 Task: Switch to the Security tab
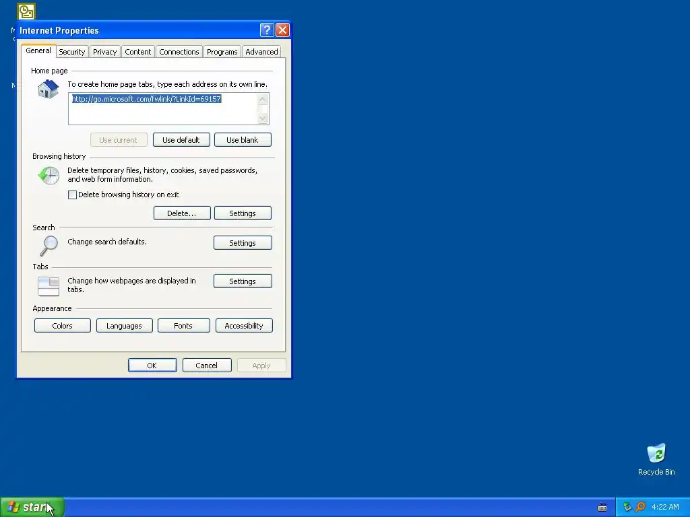coord(71,52)
